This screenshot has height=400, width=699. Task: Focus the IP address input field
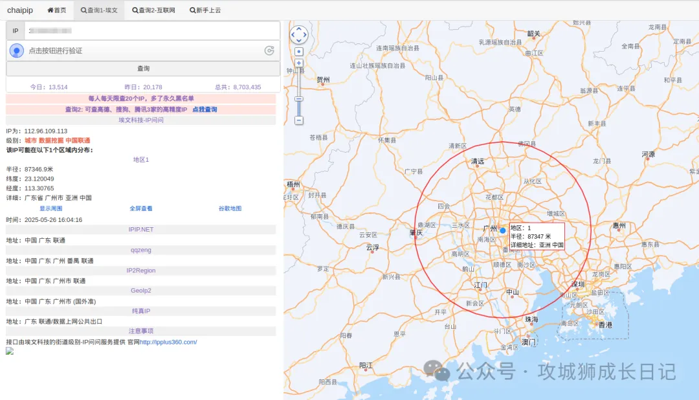click(x=151, y=30)
